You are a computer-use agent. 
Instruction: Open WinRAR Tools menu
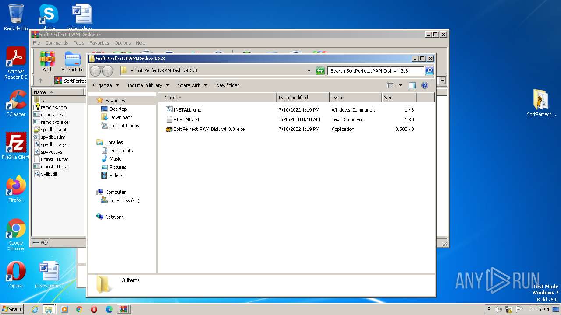pos(79,43)
